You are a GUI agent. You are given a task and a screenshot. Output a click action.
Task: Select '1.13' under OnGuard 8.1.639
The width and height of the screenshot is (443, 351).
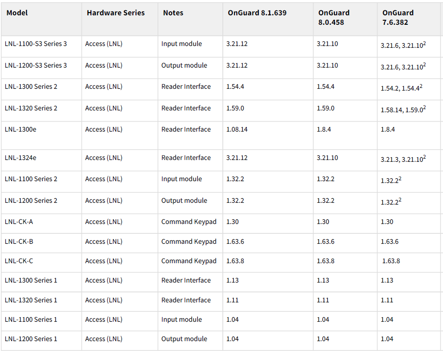(232, 280)
